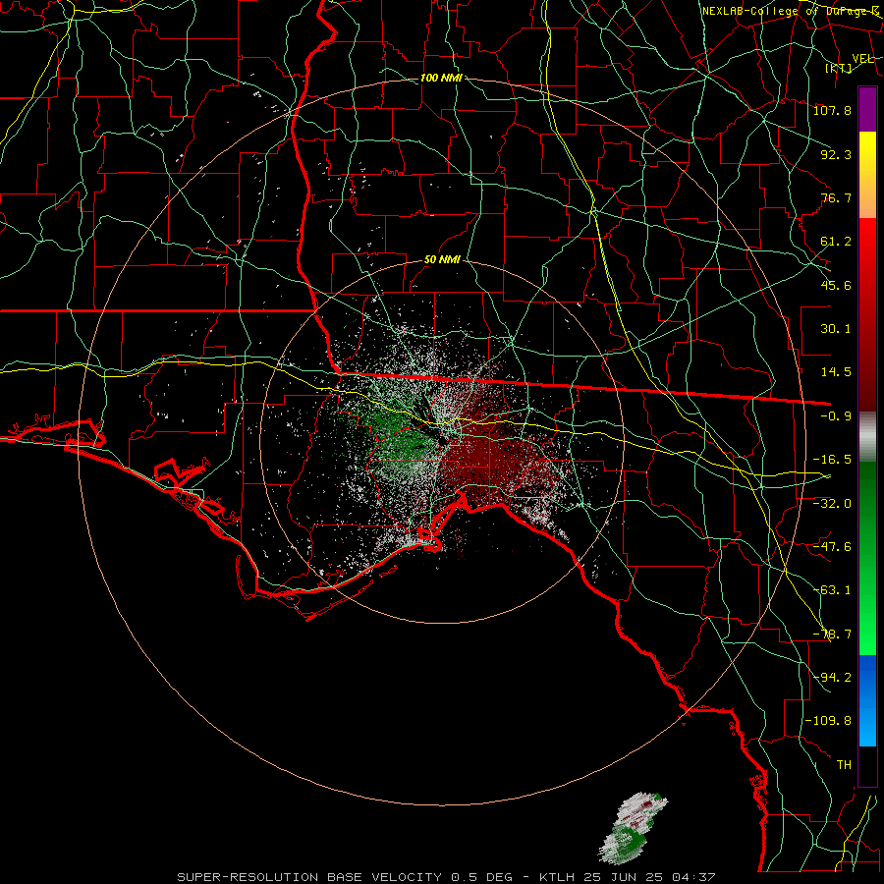Select the -78.7 scale value

(x=832, y=635)
